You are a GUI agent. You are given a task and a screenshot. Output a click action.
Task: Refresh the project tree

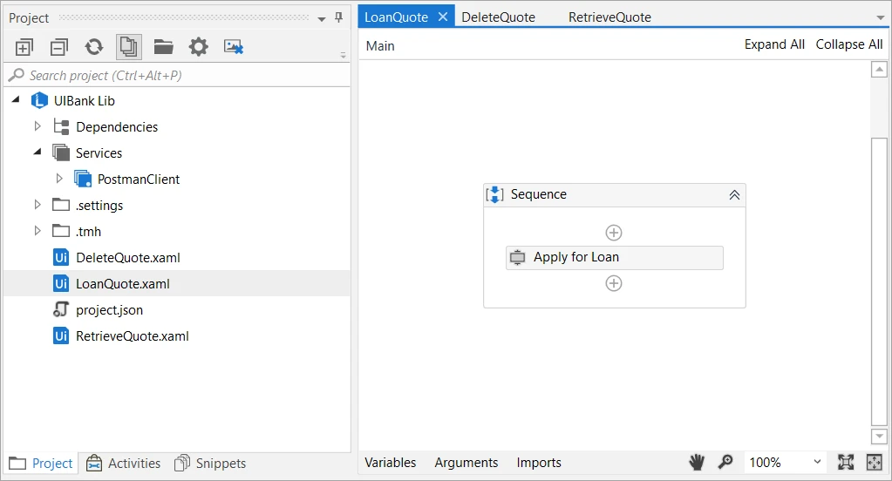pyautogui.click(x=94, y=47)
